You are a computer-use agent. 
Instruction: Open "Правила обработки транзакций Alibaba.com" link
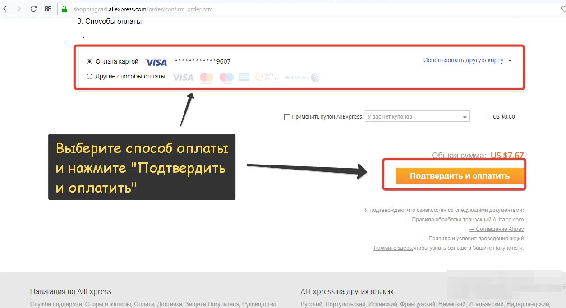click(465, 220)
